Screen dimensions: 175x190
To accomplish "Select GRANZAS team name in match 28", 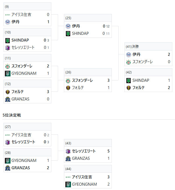I will (21, 168).
